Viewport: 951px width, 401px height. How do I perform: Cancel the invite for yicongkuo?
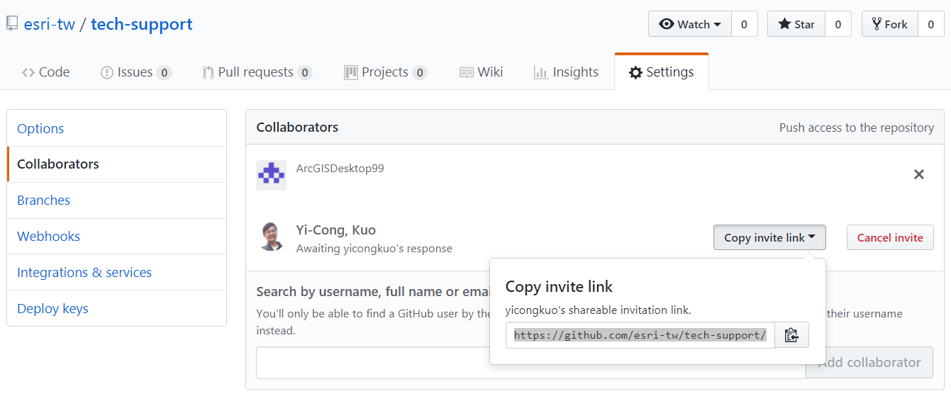[x=890, y=237]
